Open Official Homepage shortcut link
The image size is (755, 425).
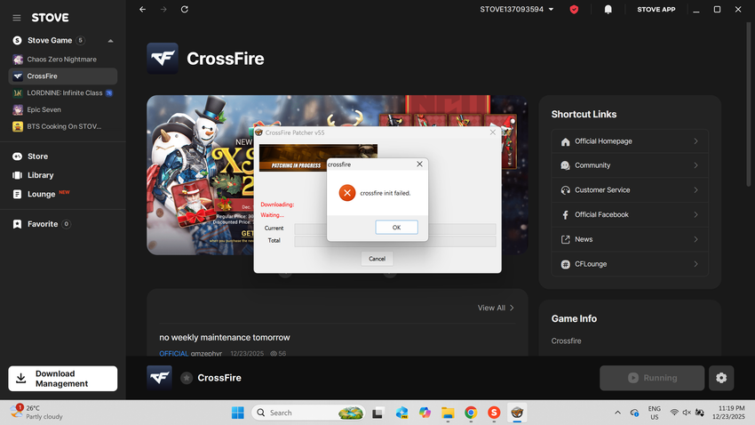click(630, 141)
